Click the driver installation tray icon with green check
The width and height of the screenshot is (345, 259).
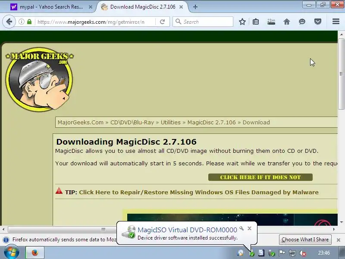tap(252, 253)
